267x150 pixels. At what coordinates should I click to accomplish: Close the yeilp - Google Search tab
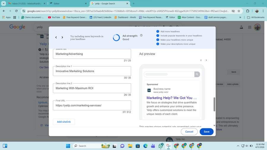coord(127,3)
